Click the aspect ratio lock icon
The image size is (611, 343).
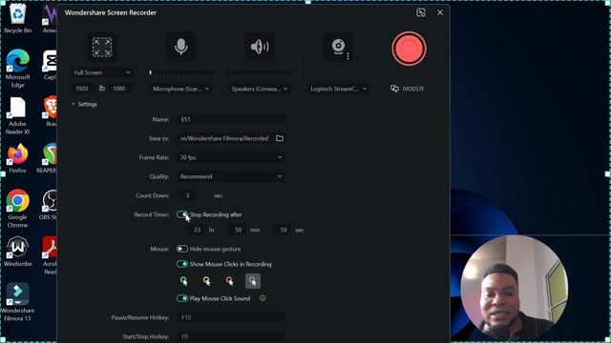tap(102, 89)
